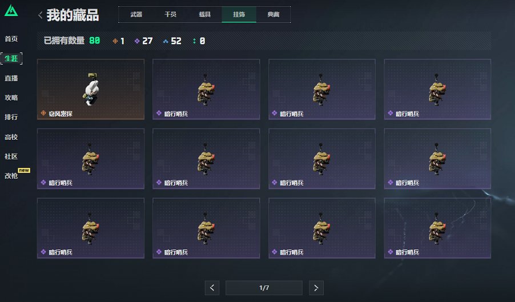Switch to the 干员 tab
Screen dimensions: 515x302
click(x=171, y=14)
